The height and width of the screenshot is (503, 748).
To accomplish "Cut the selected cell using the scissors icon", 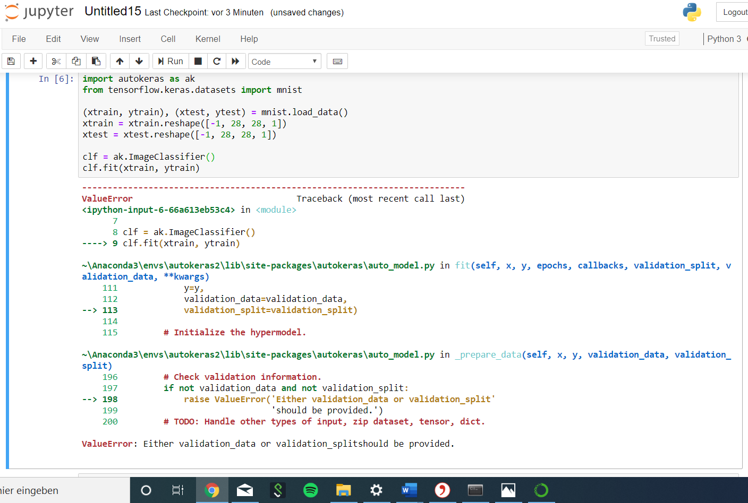I will point(55,61).
